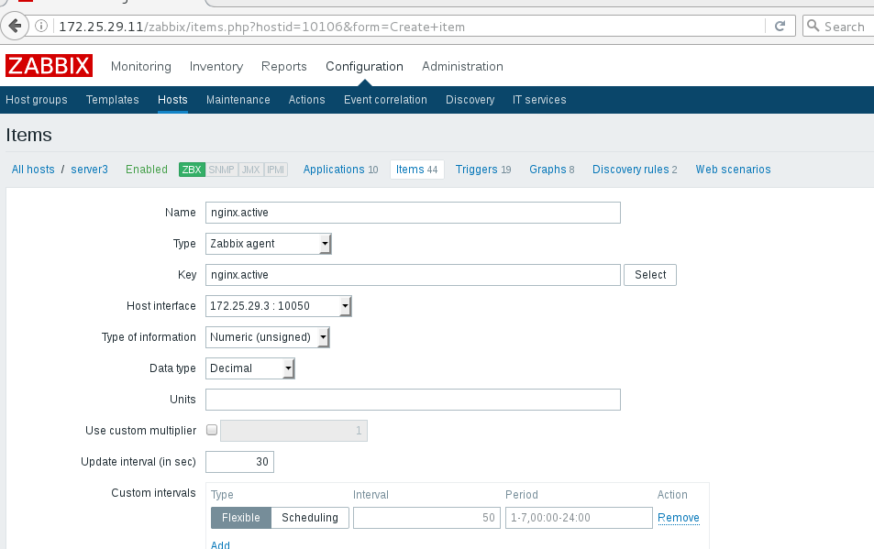Viewport: 874px width, 549px height.
Task: Open the Configuration menu
Action: pos(364,66)
